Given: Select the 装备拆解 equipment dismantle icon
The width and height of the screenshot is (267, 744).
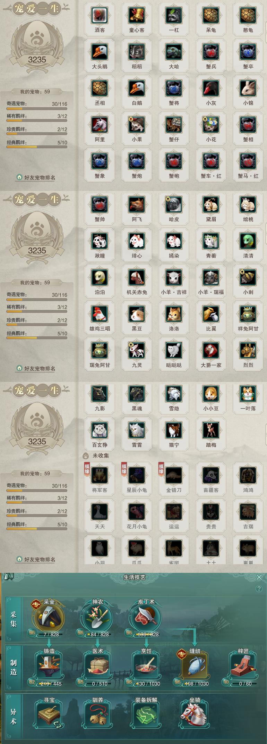Looking at the screenshot, I should pyautogui.click(x=146, y=715).
